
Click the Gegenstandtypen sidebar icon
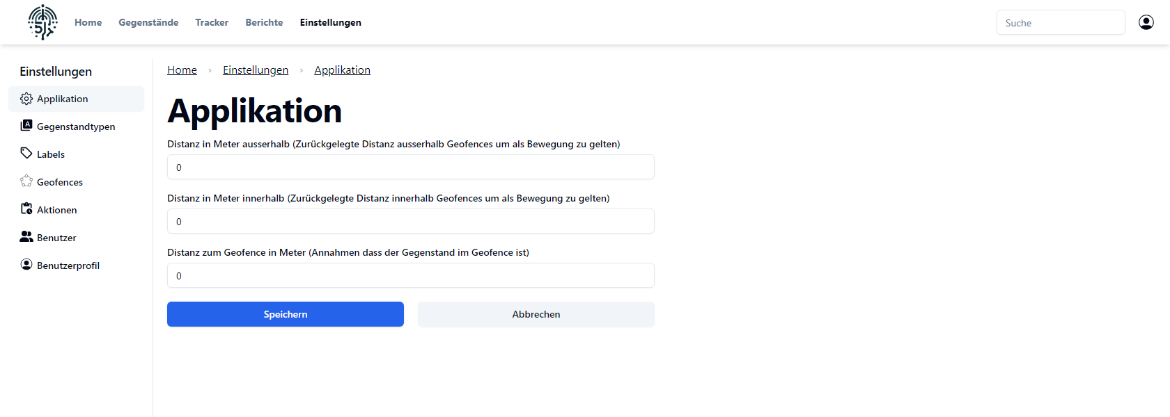26,126
